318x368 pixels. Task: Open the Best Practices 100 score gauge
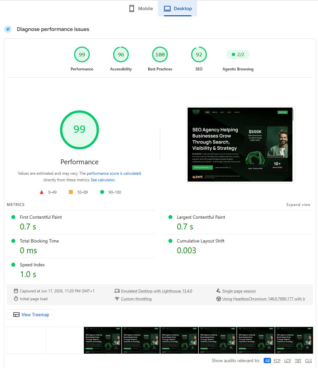coord(160,54)
